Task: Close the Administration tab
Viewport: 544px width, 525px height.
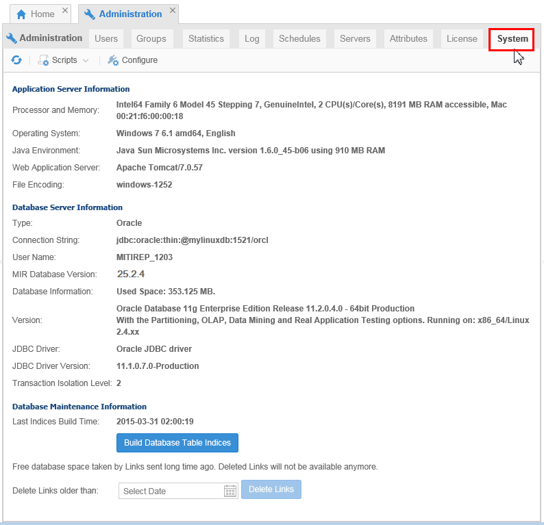Action: pyautogui.click(x=173, y=10)
